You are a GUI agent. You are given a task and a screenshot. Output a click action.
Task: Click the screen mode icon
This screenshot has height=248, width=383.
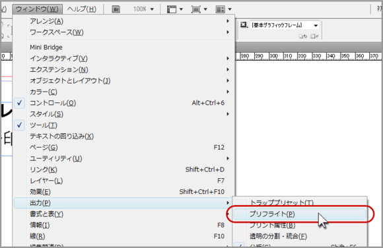click(196, 9)
